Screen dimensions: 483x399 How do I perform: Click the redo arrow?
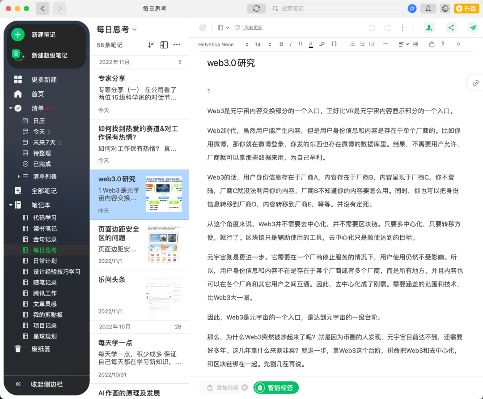387,28
